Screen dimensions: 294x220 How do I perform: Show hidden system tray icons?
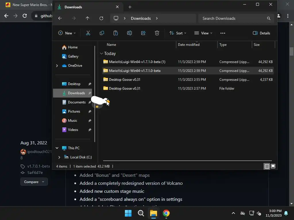click(x=233, y=213)
